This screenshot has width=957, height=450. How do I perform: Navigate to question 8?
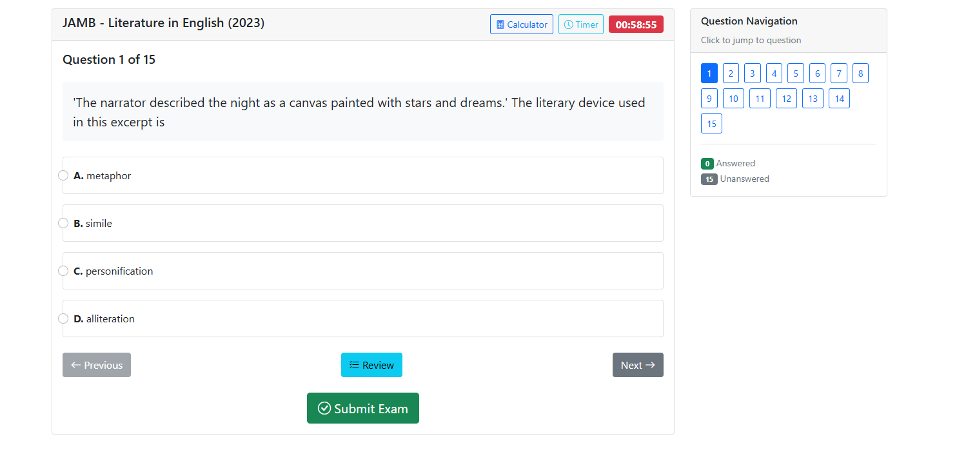(x=860, y=73)
